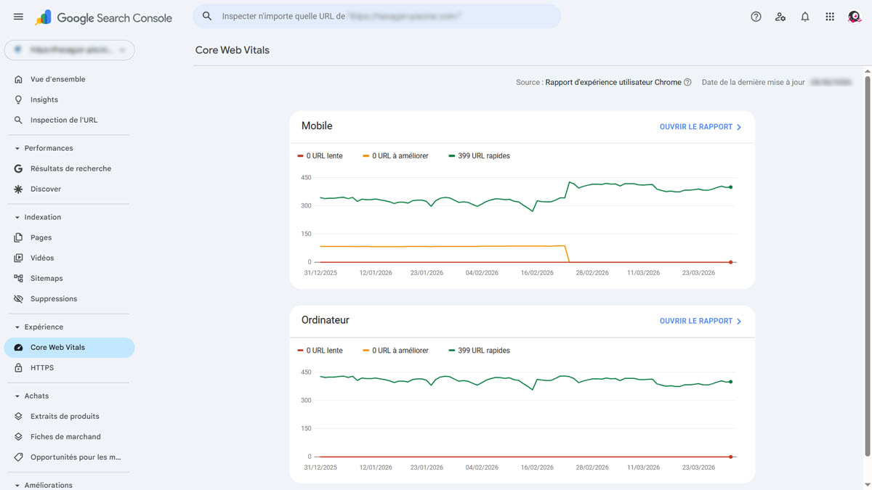Click the Chrome UX report info icon

click(x=687, y=83)
